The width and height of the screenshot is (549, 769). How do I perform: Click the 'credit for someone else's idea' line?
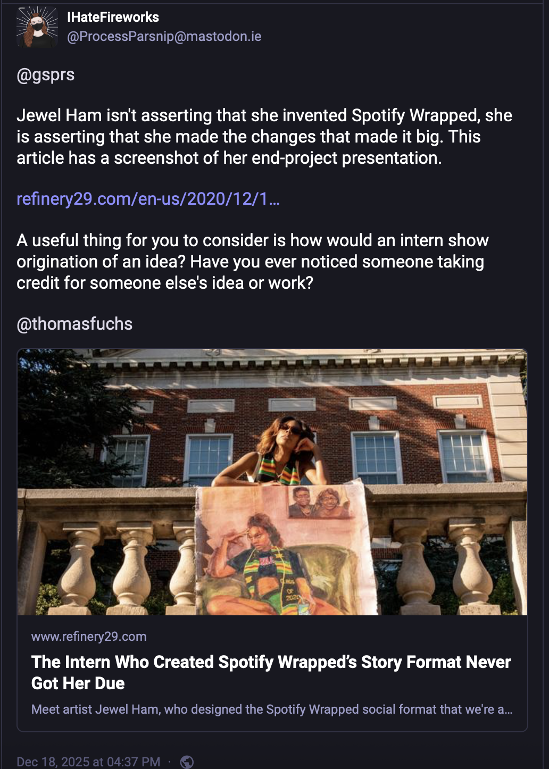165,283
